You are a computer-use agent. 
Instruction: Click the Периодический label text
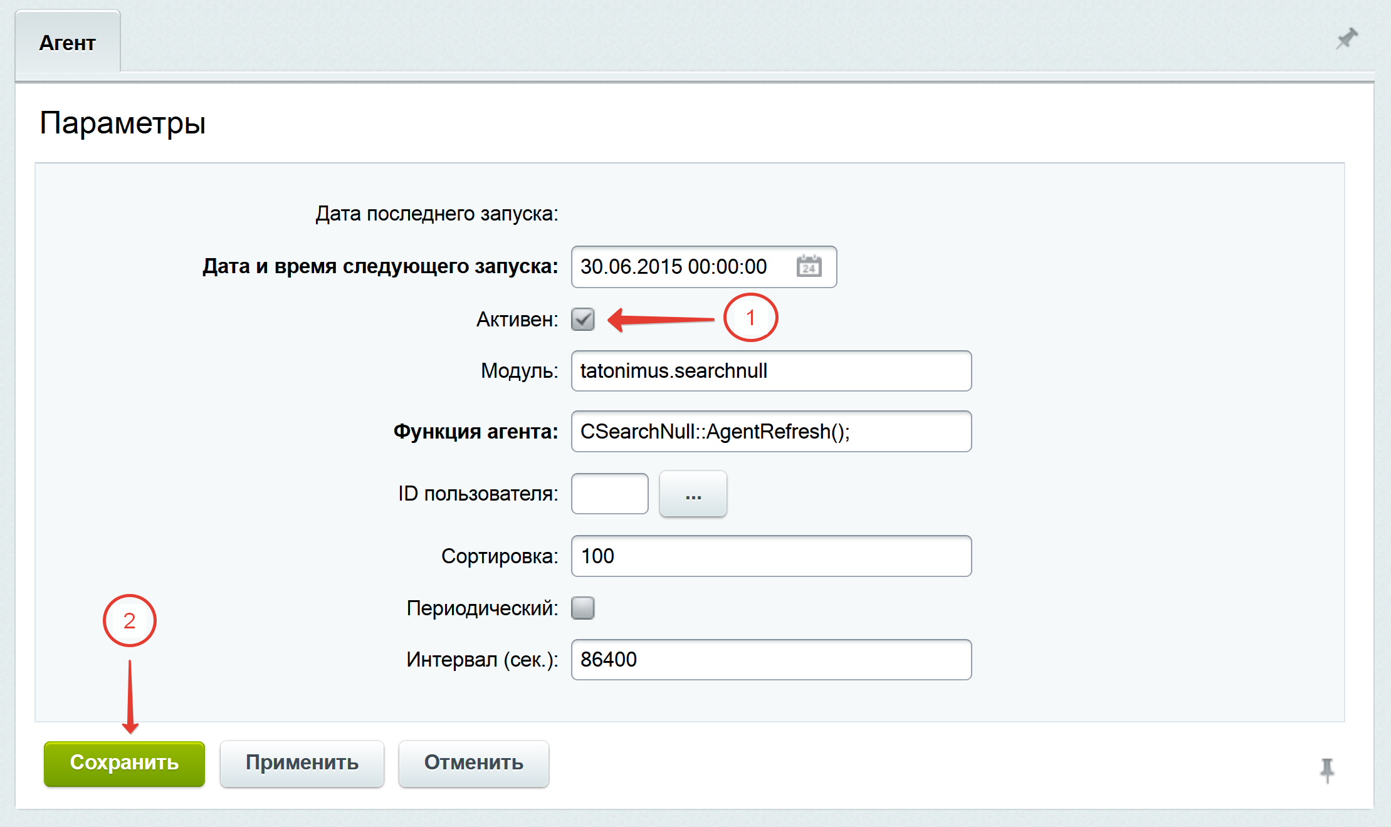[481, 608]
